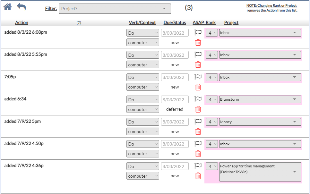Open the Project filter dropdown
Viewport: 310px width, 194px height.
click(x=115, y=9)
